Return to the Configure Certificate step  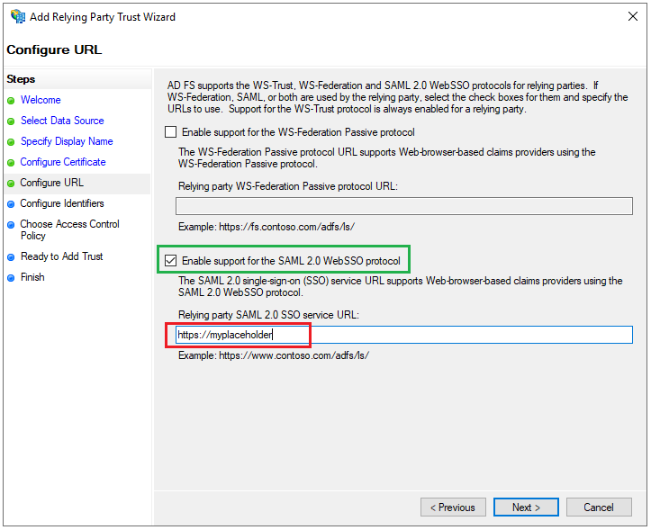63,162
